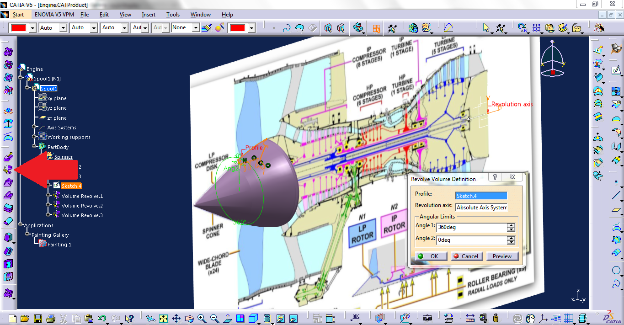Open the second red color dropdown arrow
The width and height of the screenshot is (624, 325).
click(x=251, y=28)
